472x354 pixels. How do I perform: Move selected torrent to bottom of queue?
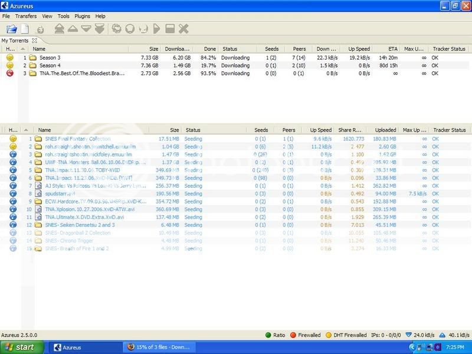(100, 29)
